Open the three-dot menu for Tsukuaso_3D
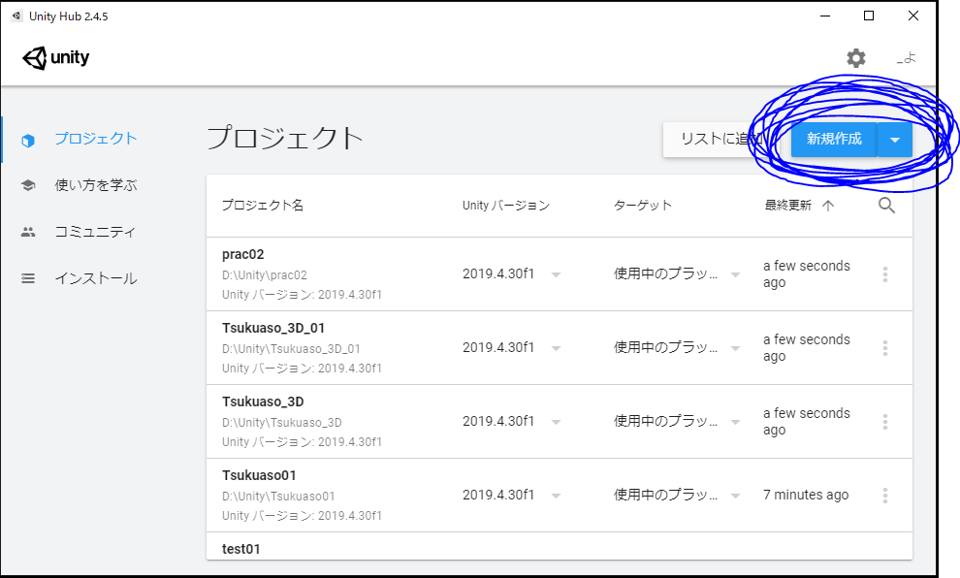 tap(885, 421)
